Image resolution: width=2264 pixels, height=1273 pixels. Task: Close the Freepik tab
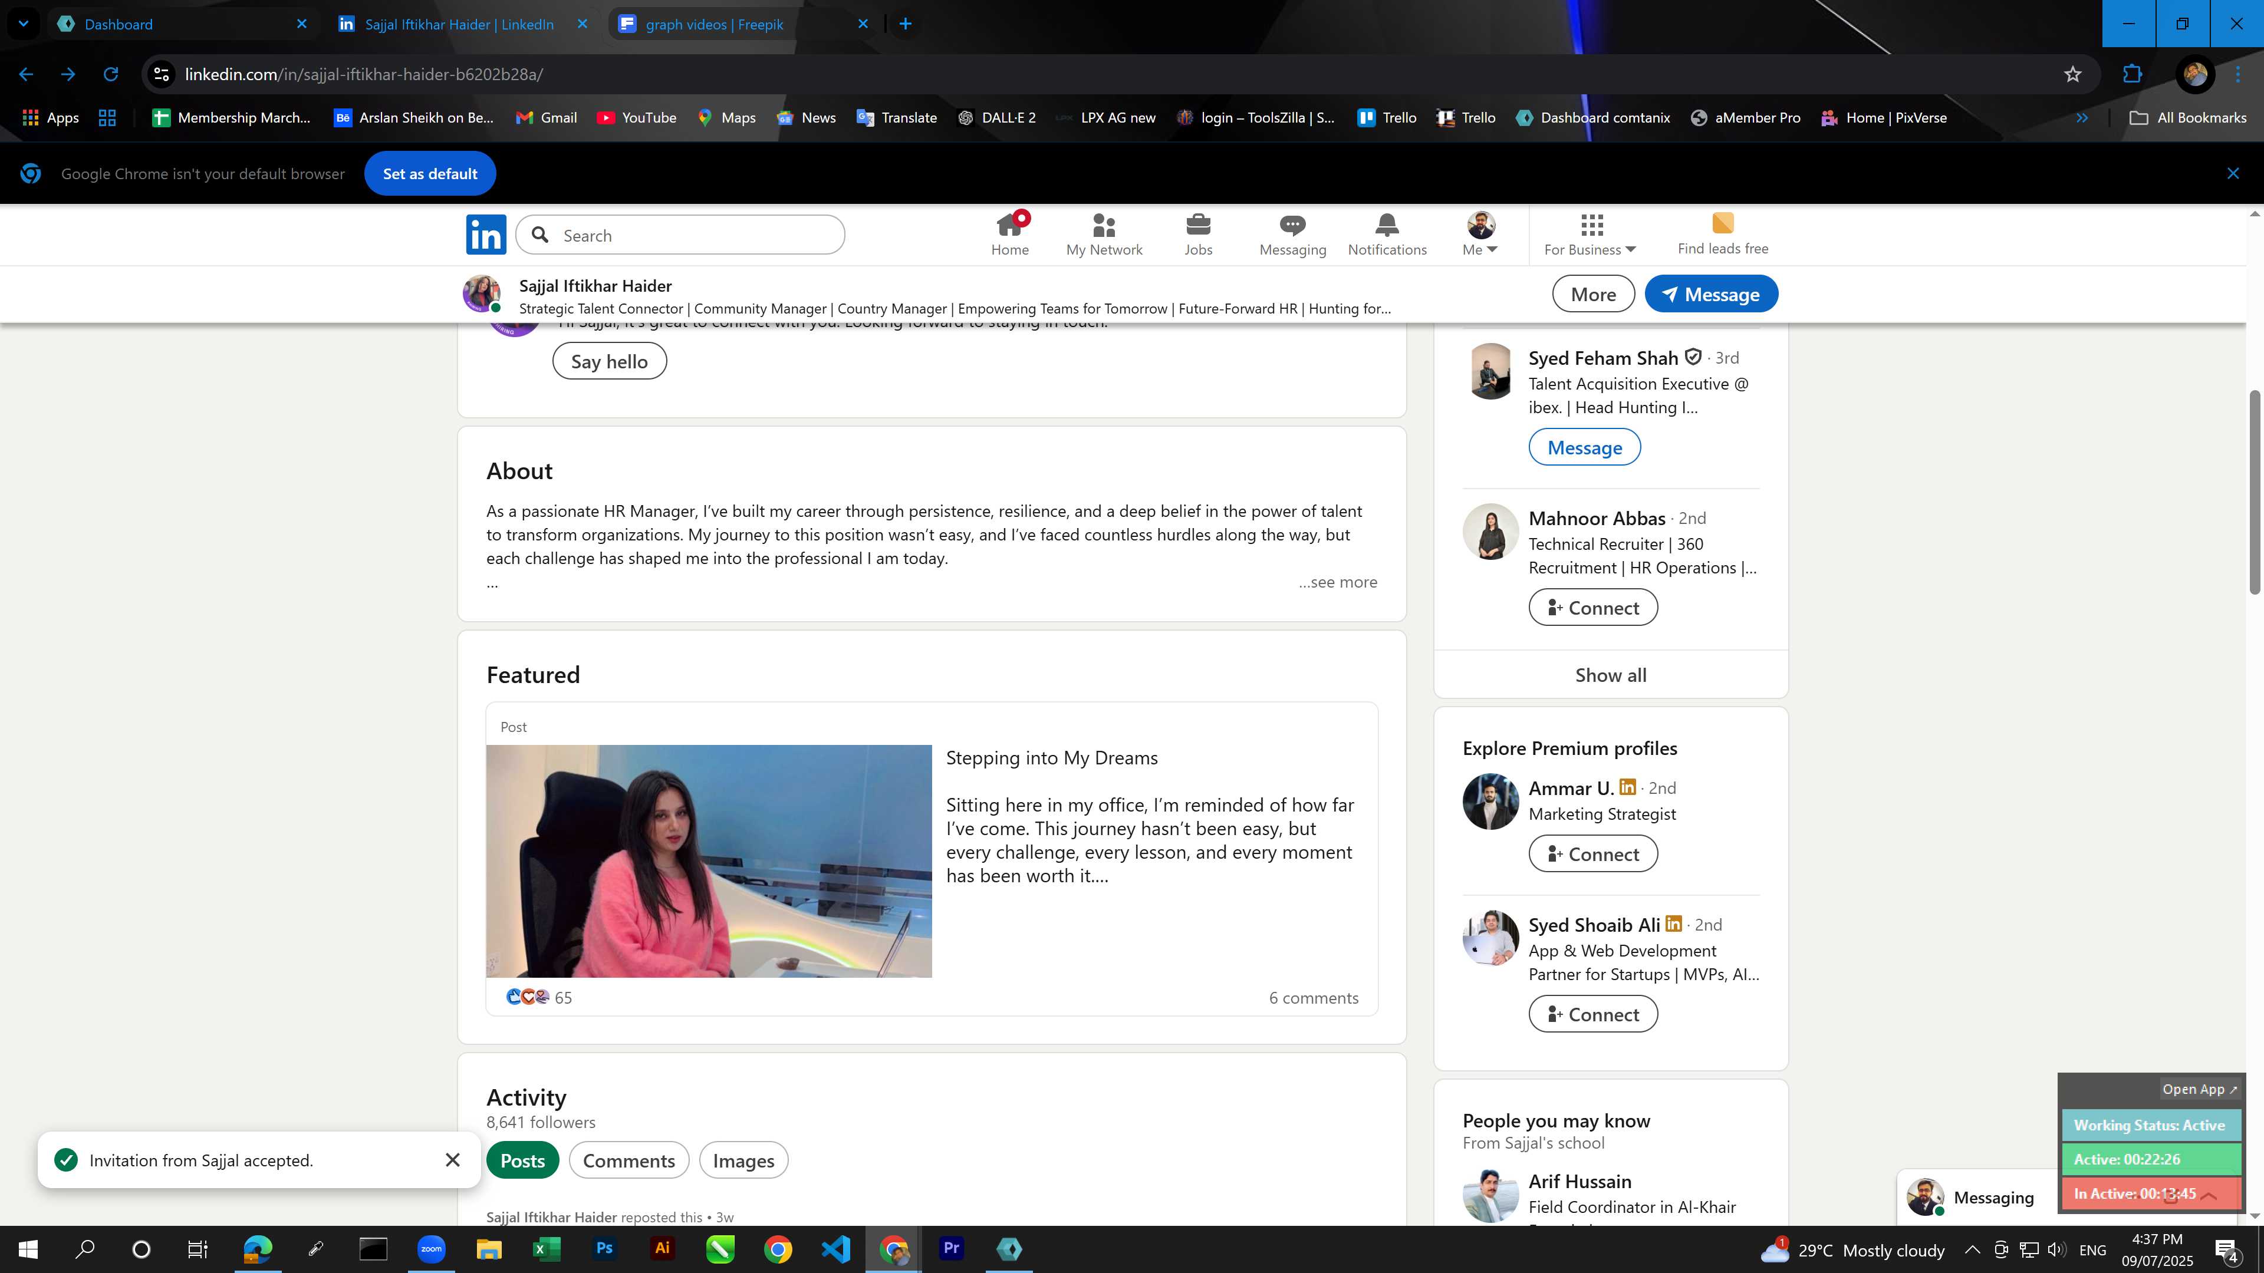click(x=863, y=24)
